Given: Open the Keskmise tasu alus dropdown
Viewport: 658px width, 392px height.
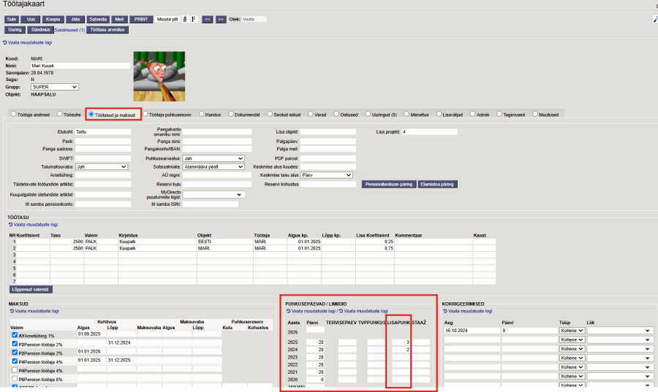Looking at the screenshot, I should [x=327, y=175].
